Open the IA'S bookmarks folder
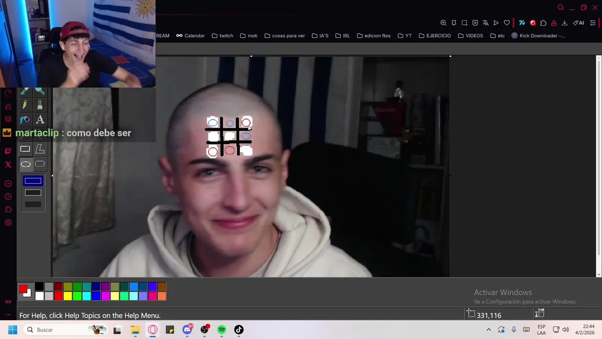The image size is (602, 339). click(x=320, y=36)
